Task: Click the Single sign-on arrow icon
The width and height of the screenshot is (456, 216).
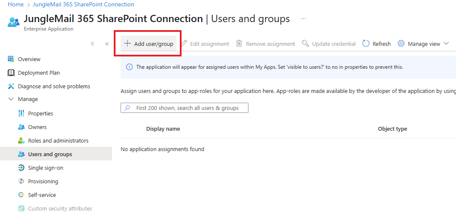Action: click(21, 168)
